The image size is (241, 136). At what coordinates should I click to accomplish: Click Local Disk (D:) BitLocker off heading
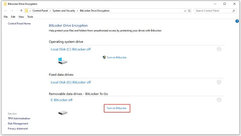71,82
